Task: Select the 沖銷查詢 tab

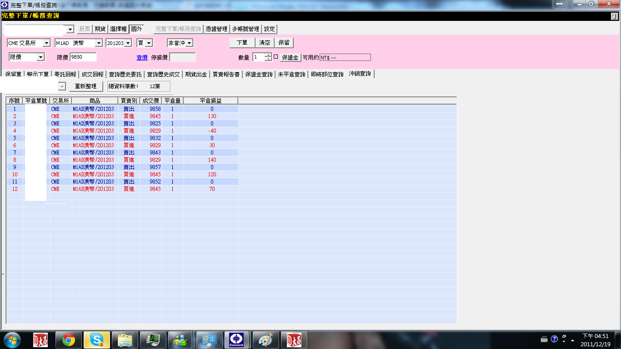Action: [360, 74]
